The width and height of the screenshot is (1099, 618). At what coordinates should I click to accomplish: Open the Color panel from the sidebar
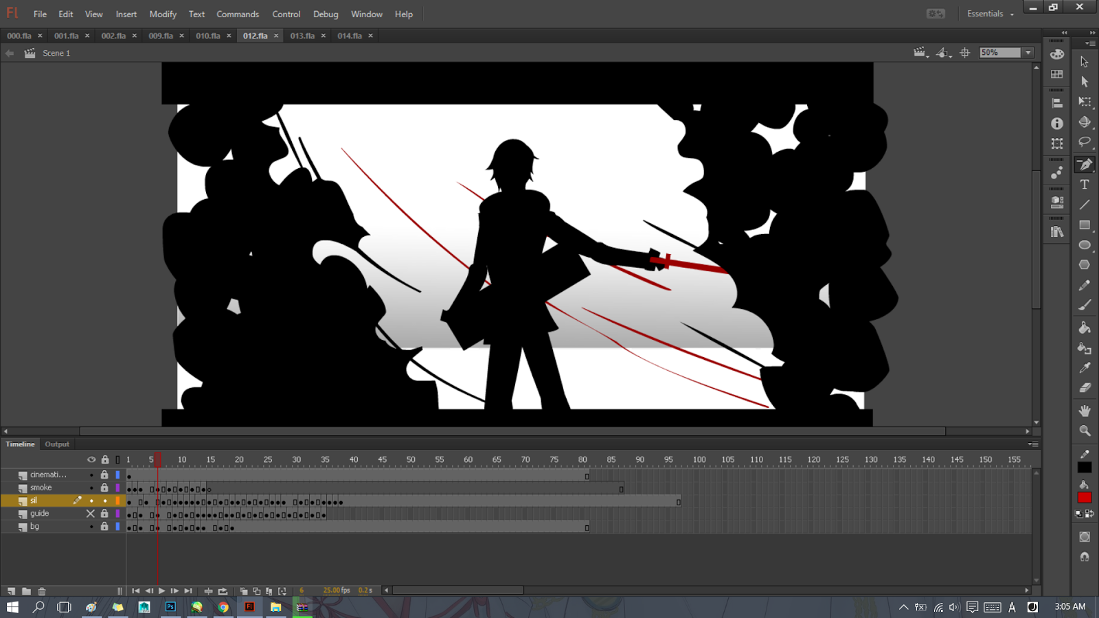[x=1058, y=55]
